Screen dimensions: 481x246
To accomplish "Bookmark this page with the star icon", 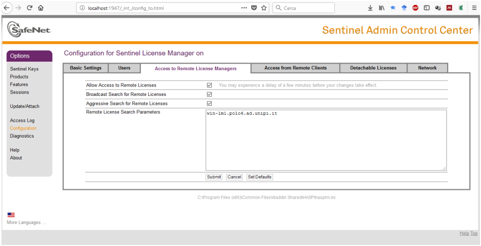I will click(264, 8).
